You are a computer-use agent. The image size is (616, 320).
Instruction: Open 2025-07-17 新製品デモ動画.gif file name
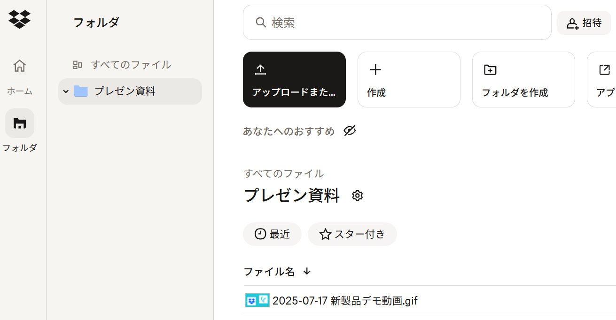[345, 301]
